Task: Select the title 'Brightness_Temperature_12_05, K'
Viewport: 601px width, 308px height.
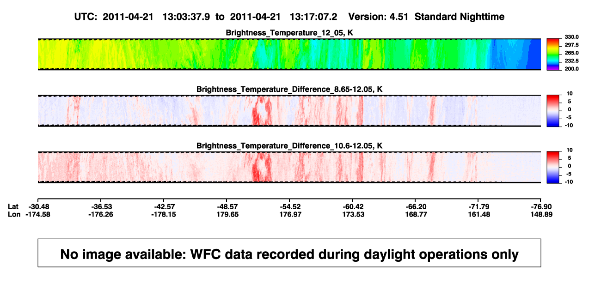Action: (x=289, y=33)
